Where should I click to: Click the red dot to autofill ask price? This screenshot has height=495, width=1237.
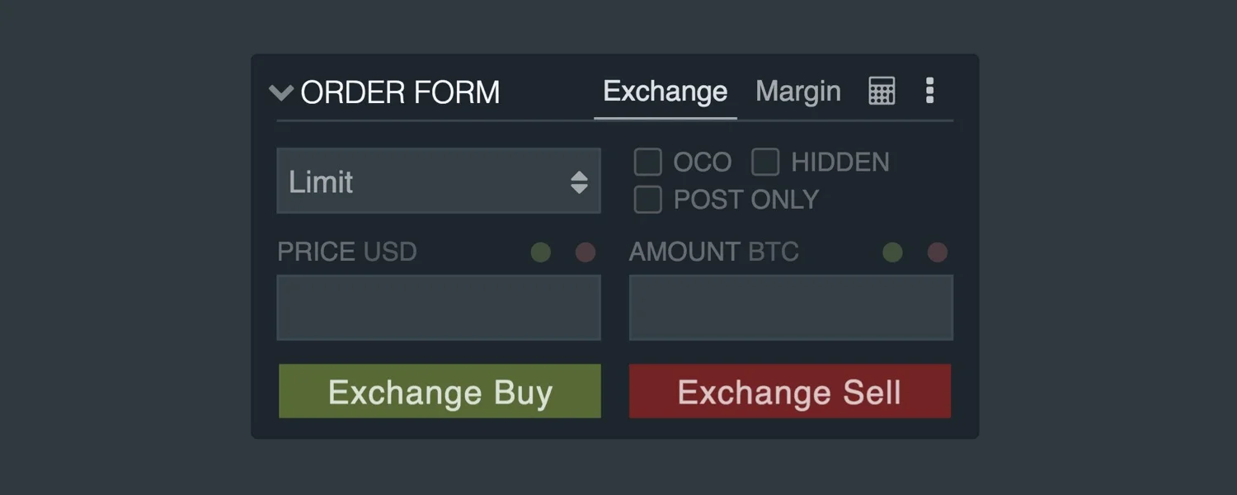tap(586, 252)
